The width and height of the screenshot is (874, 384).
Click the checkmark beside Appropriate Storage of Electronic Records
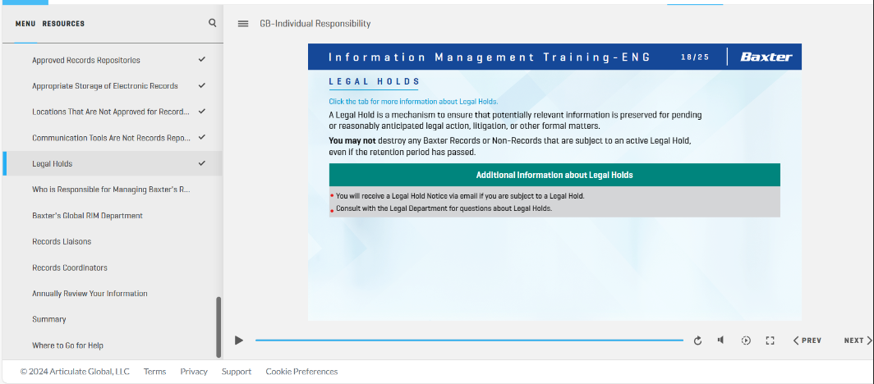tap(202, 85)
